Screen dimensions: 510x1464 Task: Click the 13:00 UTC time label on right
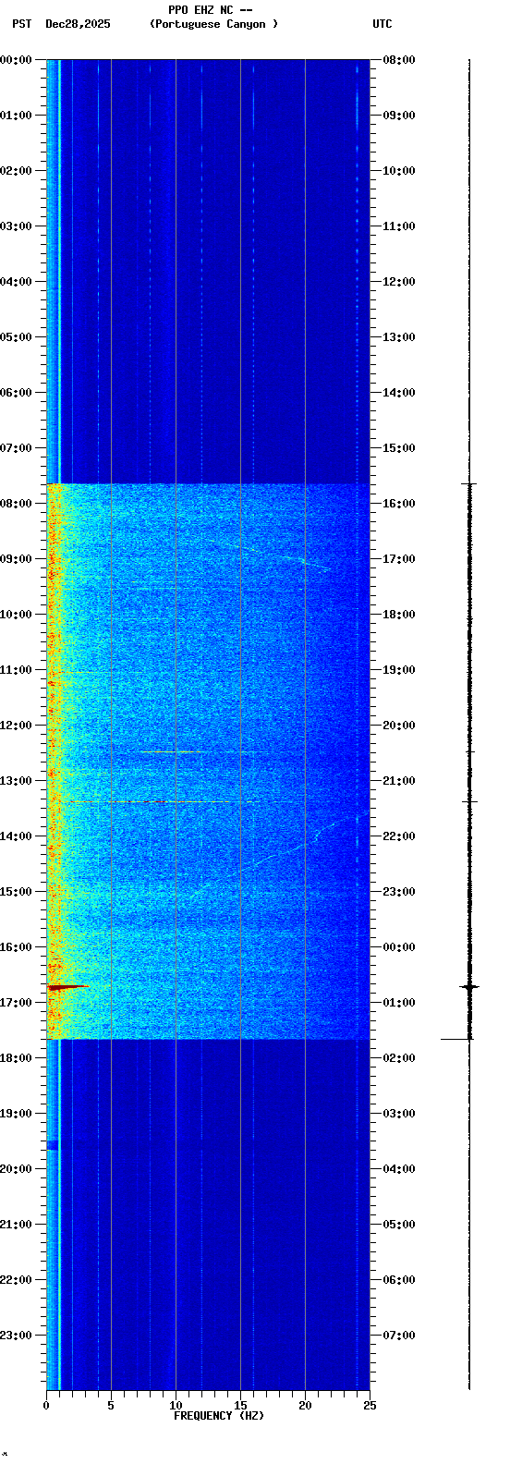click(x=399, y=337)
